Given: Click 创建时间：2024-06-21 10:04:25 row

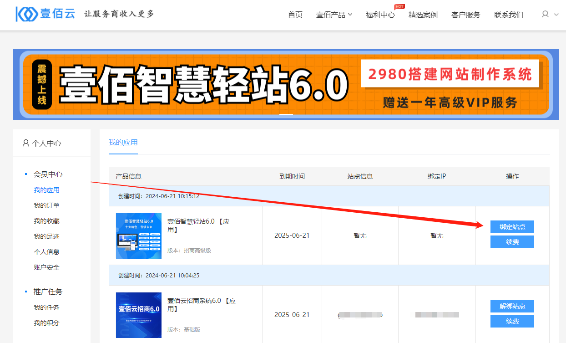Looking at the screenshot, I should 329,275.
